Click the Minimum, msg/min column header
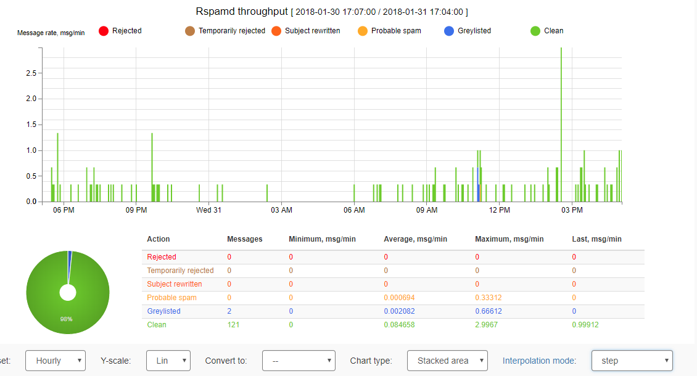 322,239
